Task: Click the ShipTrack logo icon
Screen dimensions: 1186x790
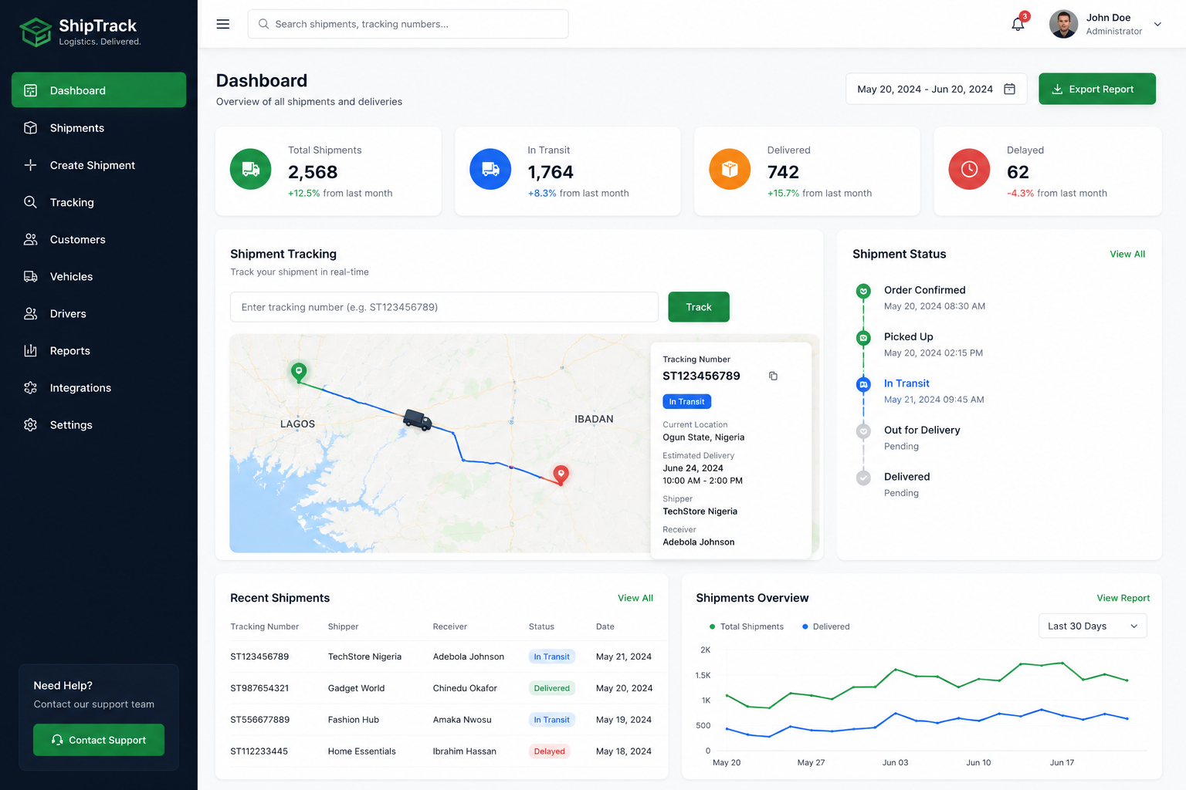Action: coord(36,32)
